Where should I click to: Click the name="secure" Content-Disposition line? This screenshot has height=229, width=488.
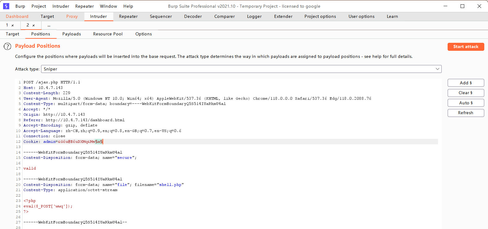pyautogui.click(x=80, y=158)
